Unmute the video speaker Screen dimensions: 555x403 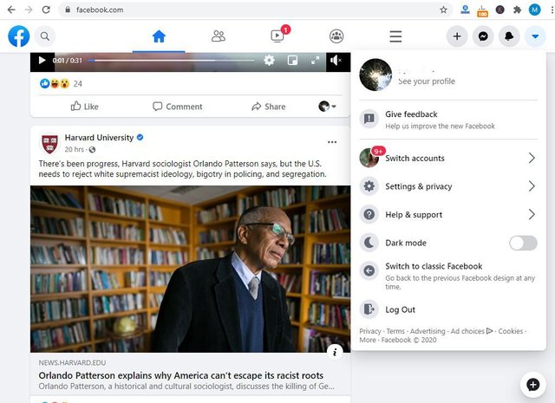coord(336,60)
